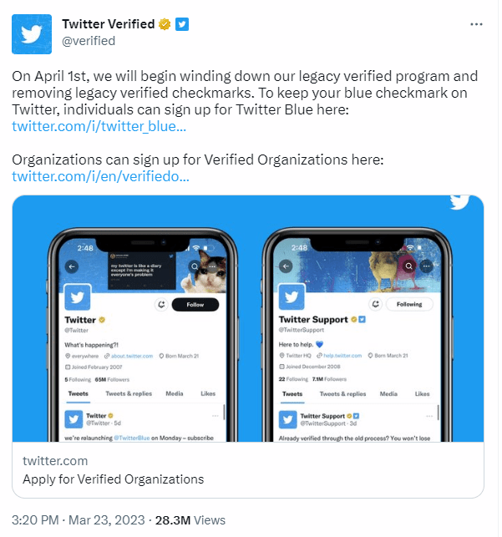The height and width of the screenshot is (537, 502).
Task: Click the Twitter Verified display name
Action: tap(109, 24)
